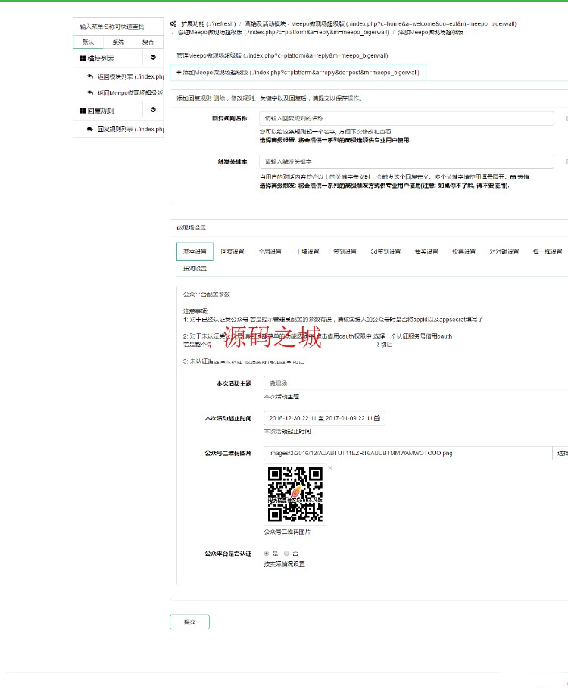Screen dimensions: 568x693
Task: Switch sidebar to the 默认 tab
Action: [88, 42]
